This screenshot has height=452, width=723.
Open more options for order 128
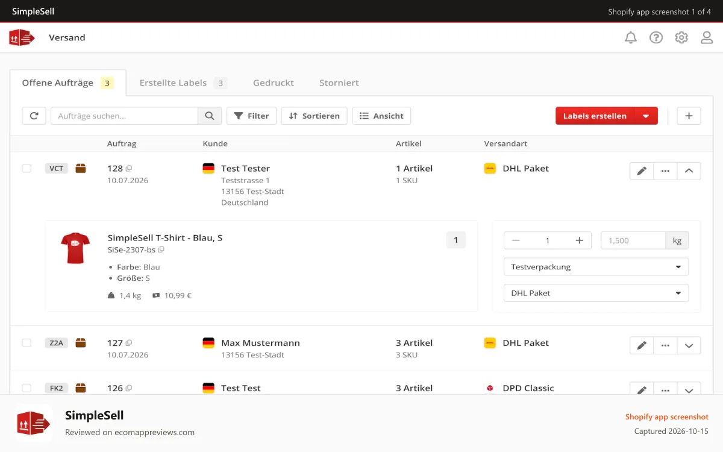pyautogui.click(x=665, y=171)
